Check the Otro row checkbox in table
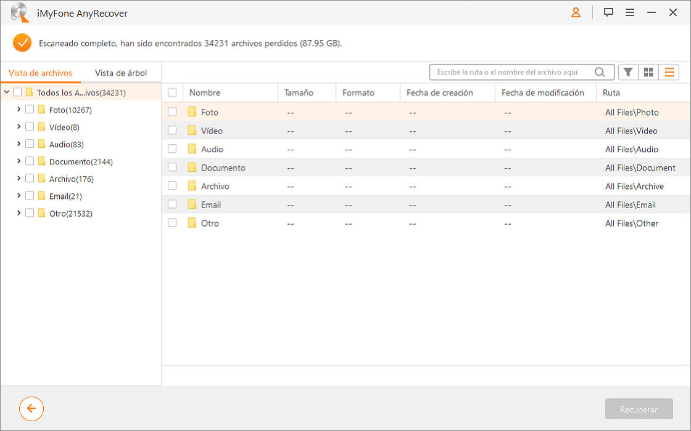 [172, 222]
